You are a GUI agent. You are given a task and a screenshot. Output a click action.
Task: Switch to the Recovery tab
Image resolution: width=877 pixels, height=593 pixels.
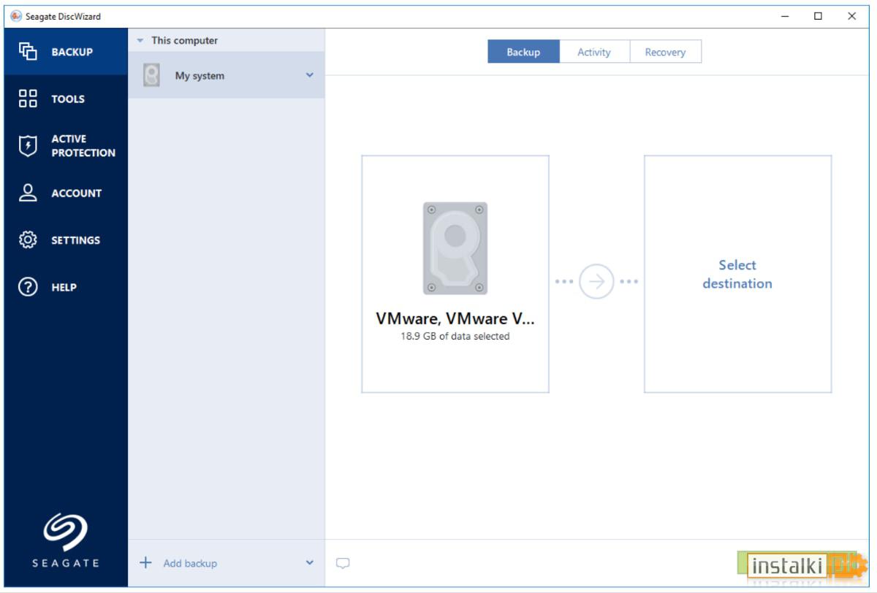665,52
